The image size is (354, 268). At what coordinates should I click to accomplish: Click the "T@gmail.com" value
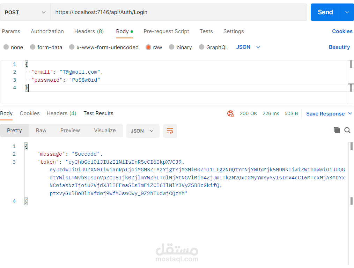click(x=80, y=72)
